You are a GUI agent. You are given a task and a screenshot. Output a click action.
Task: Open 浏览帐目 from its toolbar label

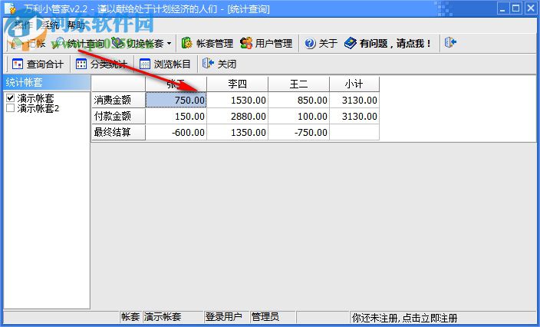172,64
